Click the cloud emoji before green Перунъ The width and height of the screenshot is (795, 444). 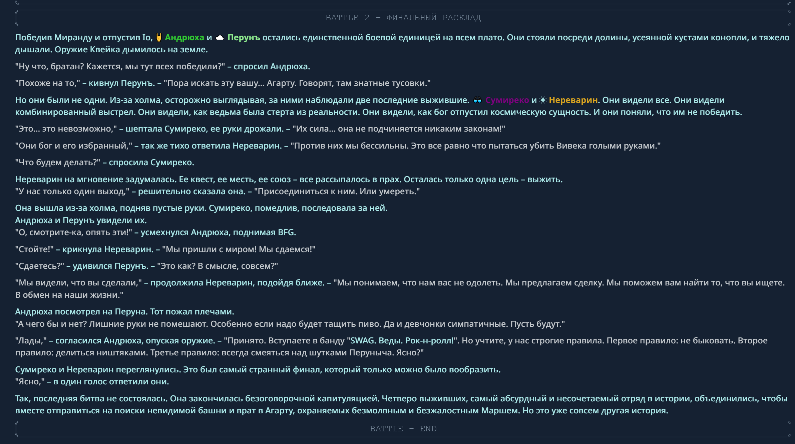pos(220,38)
